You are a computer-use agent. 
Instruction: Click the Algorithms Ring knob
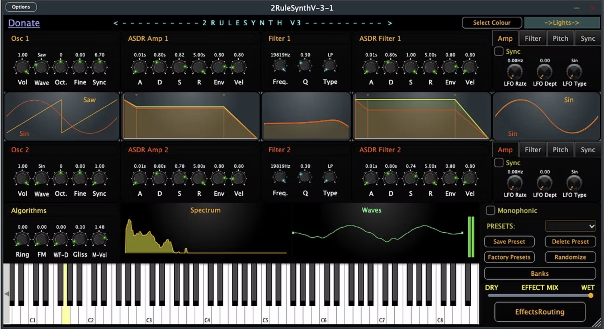(x=22, y=239)
